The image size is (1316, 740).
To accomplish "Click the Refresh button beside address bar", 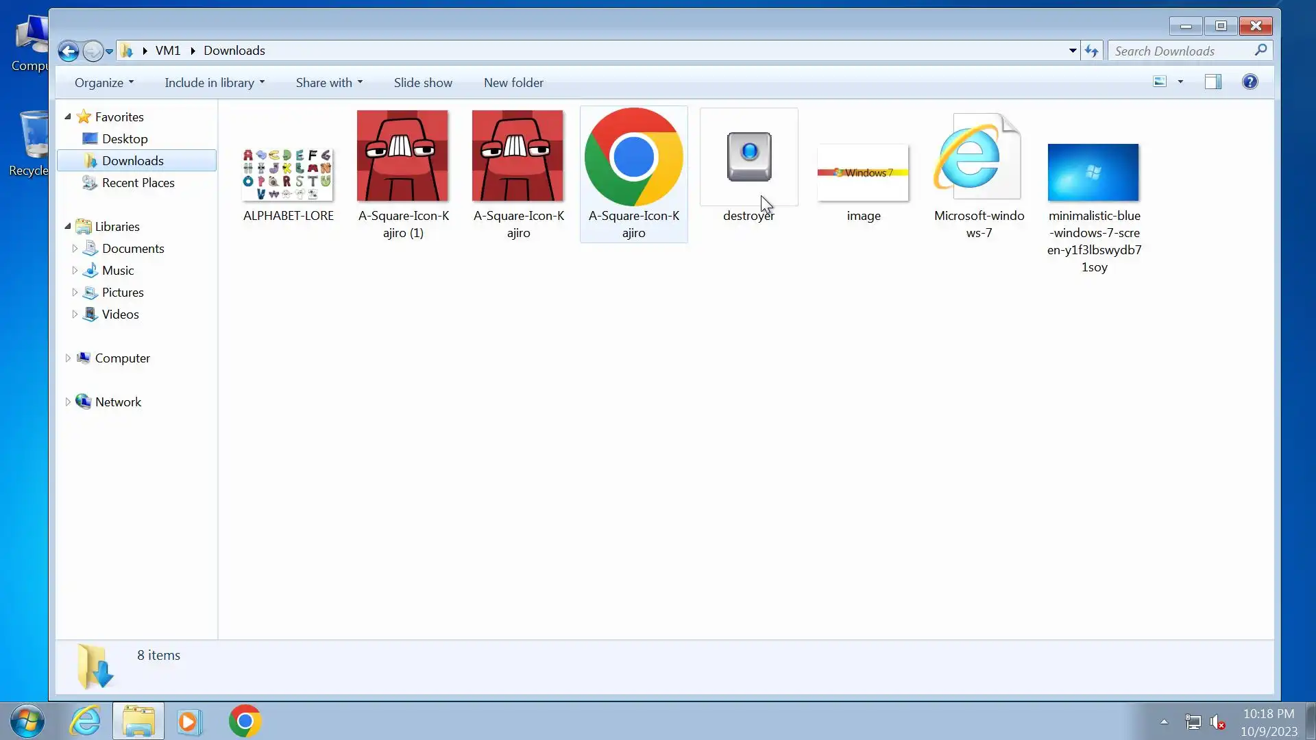I will click(x=1091, y=51).
